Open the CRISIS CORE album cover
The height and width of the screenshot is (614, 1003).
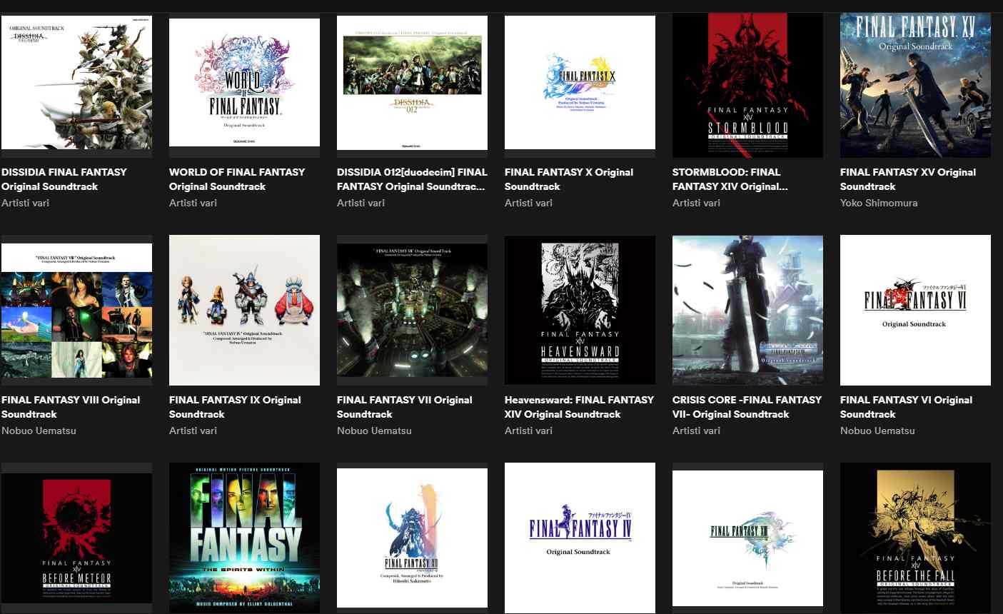coord(747,311)
